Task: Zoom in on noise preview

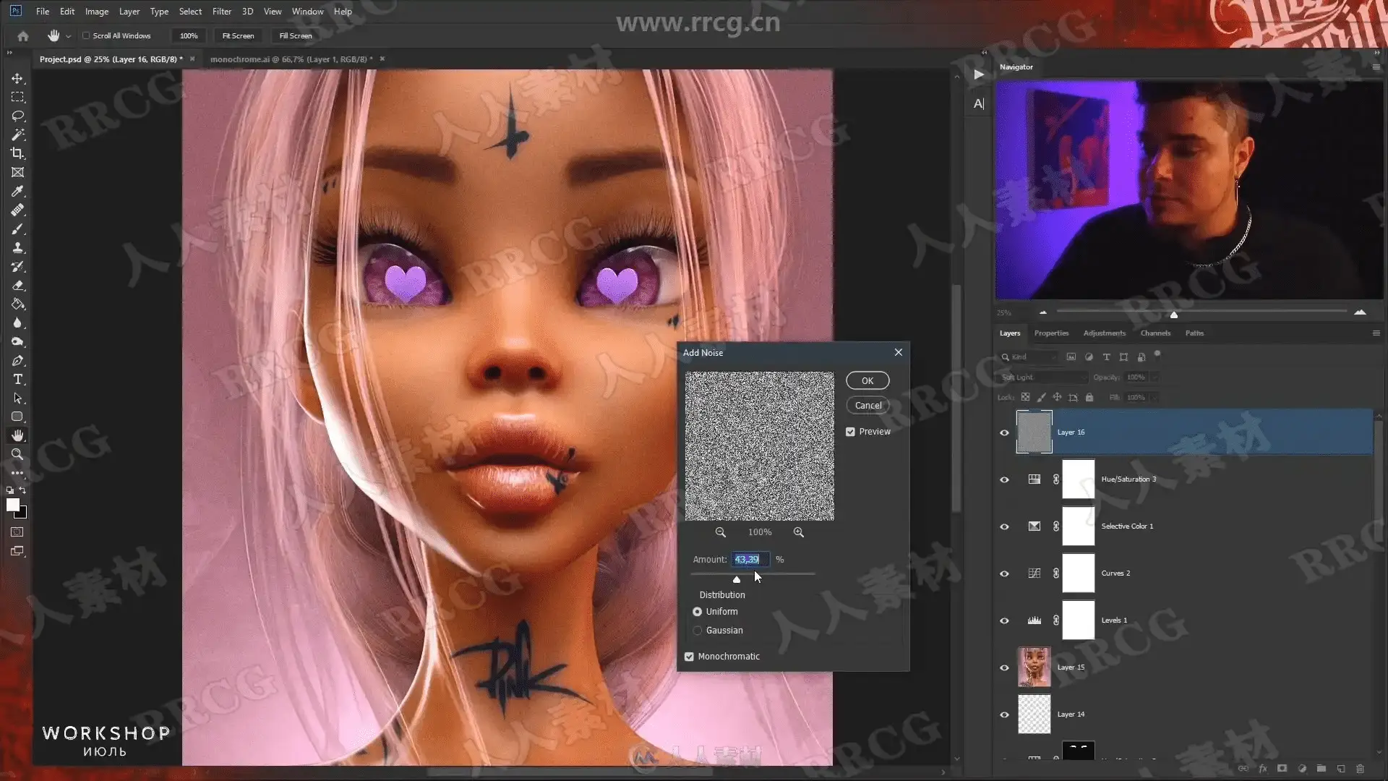Action: (x=798, y=532)
